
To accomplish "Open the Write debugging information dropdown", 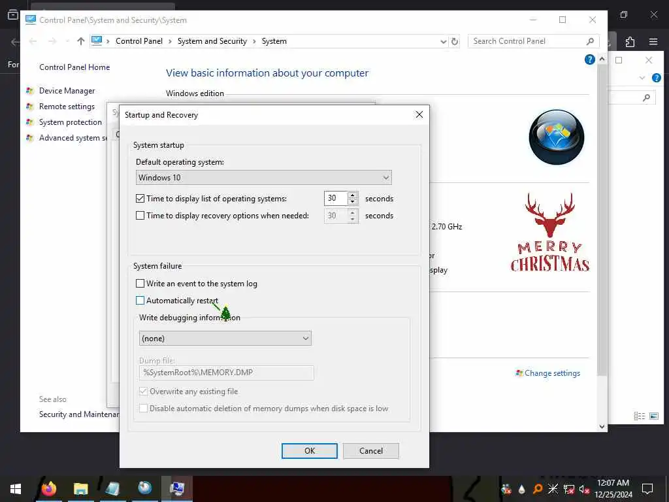I will click(225, 339).
